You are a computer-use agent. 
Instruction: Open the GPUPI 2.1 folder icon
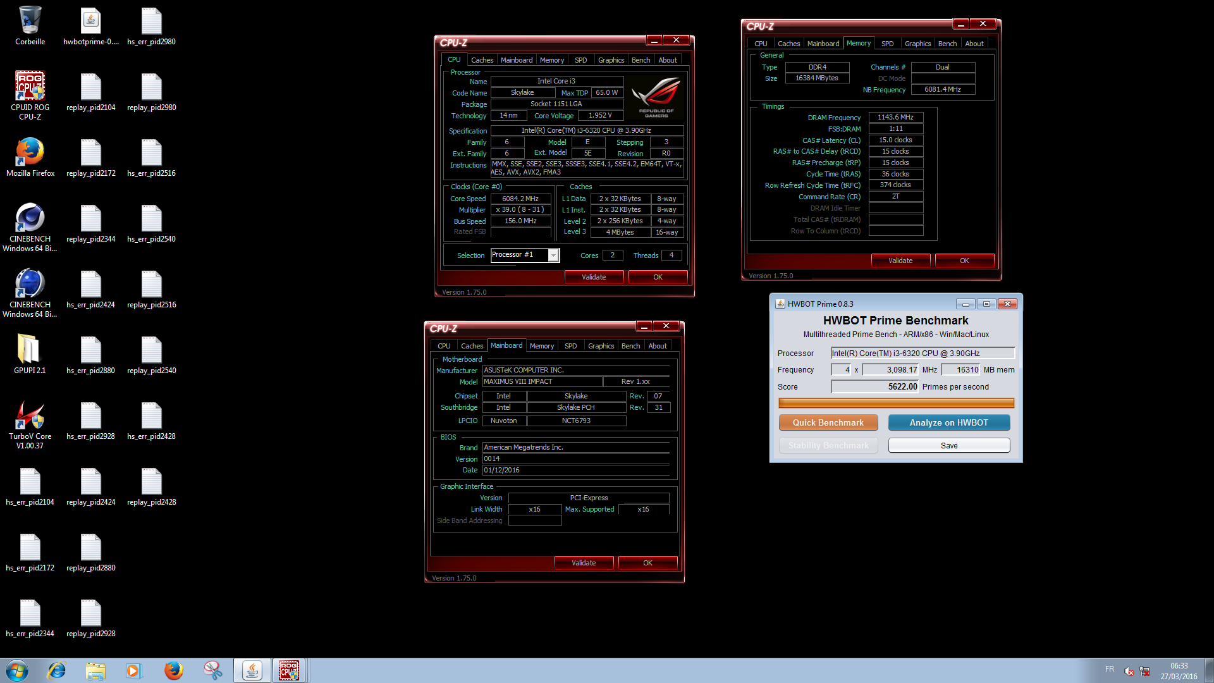point(30,354)
